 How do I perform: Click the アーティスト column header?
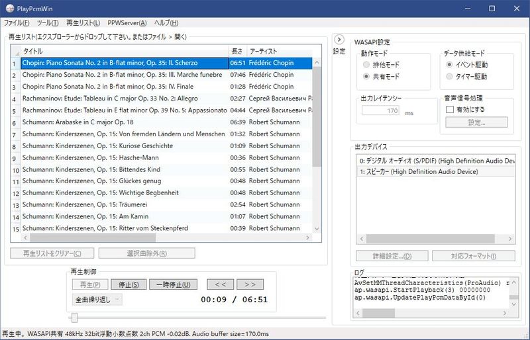pyautogui.click(x=278, y=52)
